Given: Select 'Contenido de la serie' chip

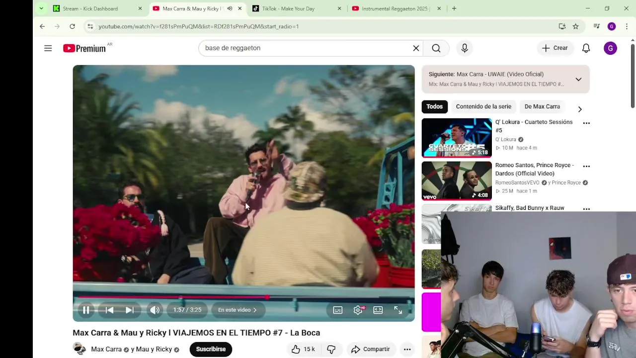Looking at the screenshot, I should pyautogui.click(x=483, y=106).
